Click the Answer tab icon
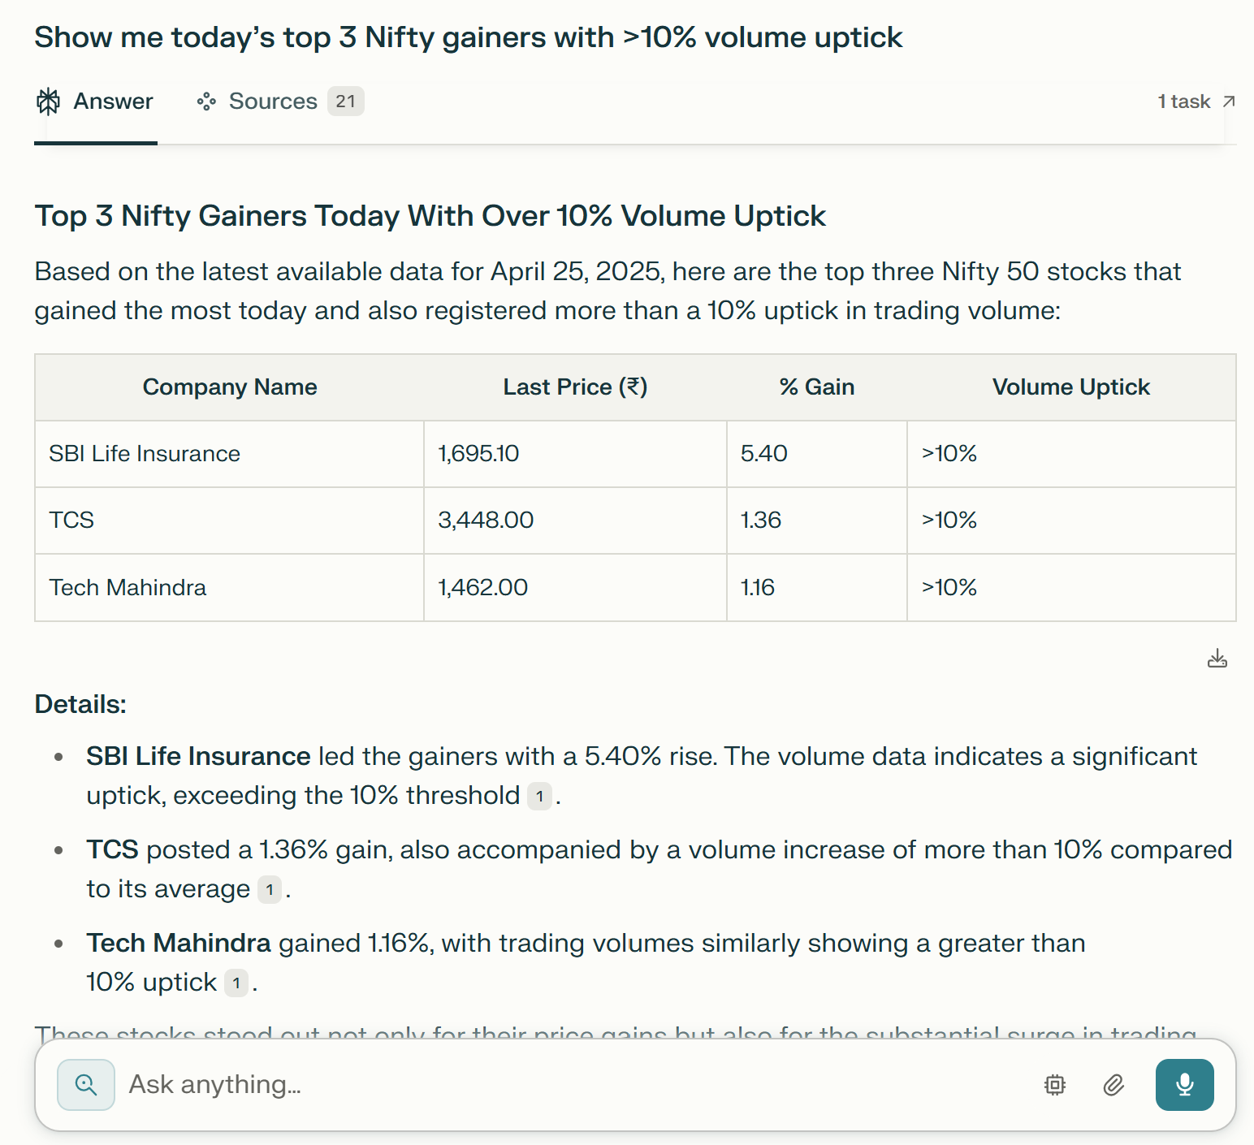This screenshot has width=1254, height=1145. pyautogui.click(x=49, y=102)
